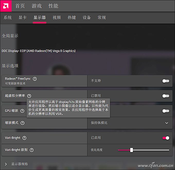
Task: Disable the Vari-Bright switch
Action: [166, 138]
